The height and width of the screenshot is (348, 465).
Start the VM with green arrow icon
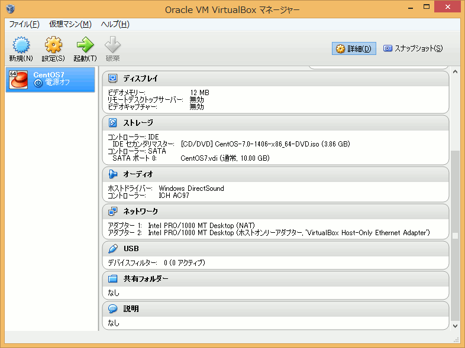tap(85, 45)
